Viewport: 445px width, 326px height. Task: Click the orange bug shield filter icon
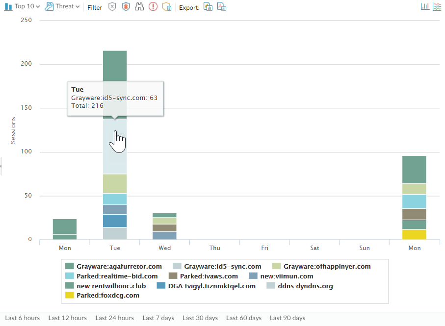coord(126,7)
